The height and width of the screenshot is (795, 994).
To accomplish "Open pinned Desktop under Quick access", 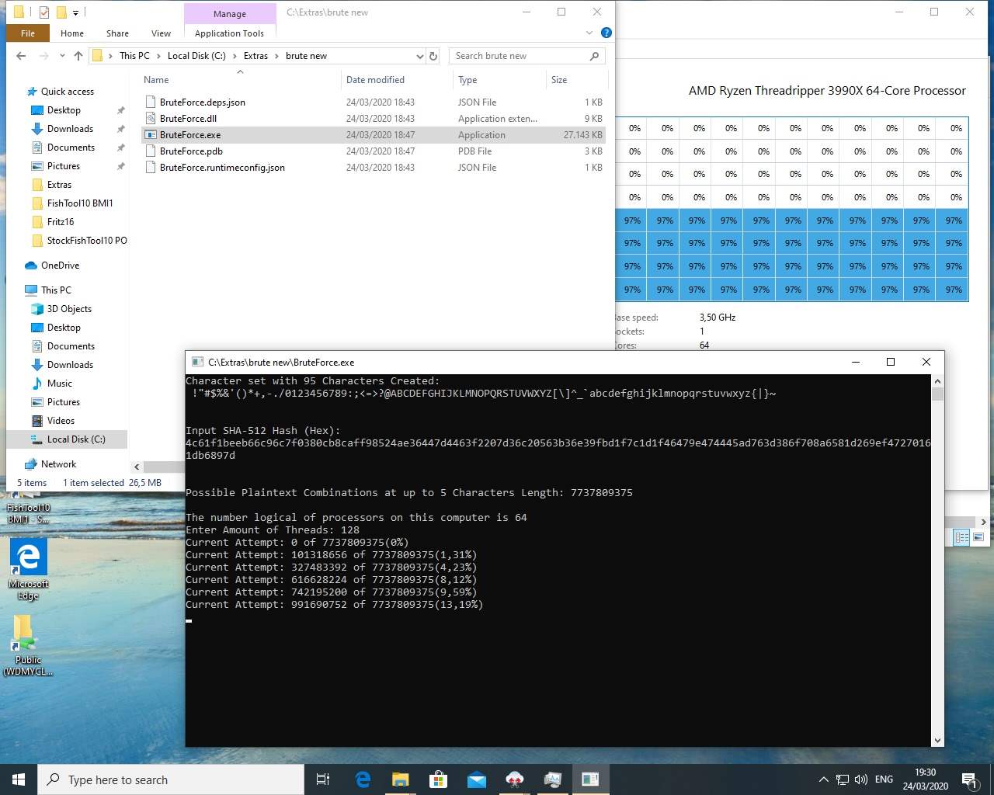I will [x=64, y=109].
